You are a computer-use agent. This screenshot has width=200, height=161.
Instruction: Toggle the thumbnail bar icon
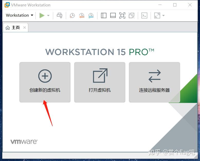[113, 16]
